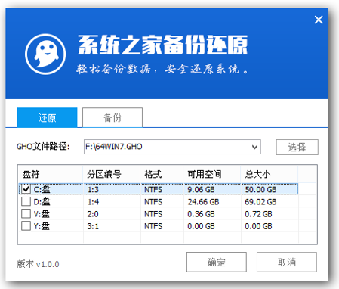Cancel using the 取消 button
The image size is (339, 289).
pos(287,262)
